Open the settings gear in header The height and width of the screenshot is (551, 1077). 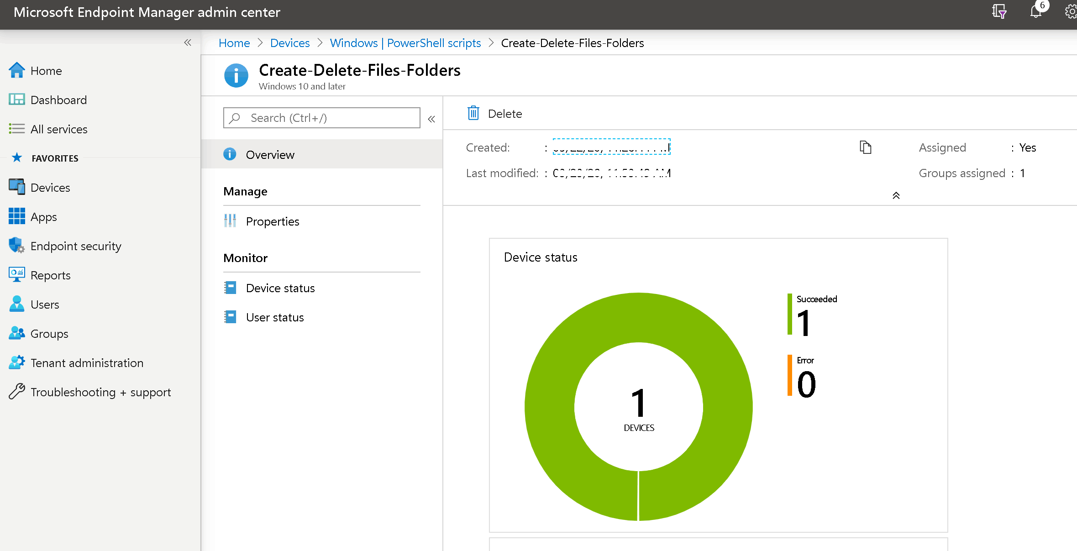point(1071,11)
